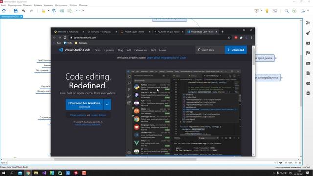Open the Docs link on VS Code site
The width and height of the screenshot is (313, 176).
tap(98, 50)
